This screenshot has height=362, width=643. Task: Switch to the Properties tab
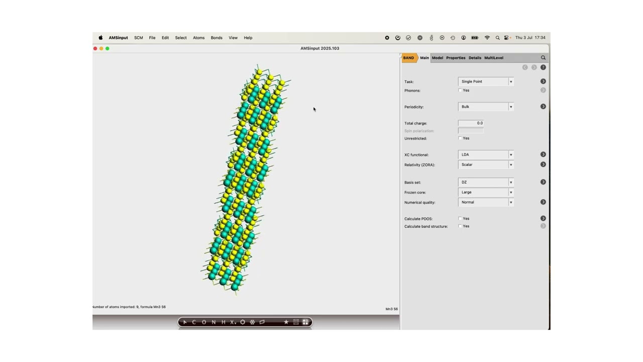coord(456,58)
